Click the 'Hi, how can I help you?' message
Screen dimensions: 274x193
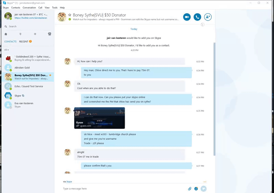[129, 61]
